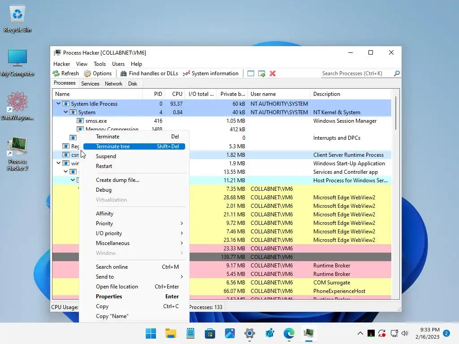The width and height of the screenshot is (459, 344).
Task: Expand I/O priority submenu
Action: click(x=182, y=233)
